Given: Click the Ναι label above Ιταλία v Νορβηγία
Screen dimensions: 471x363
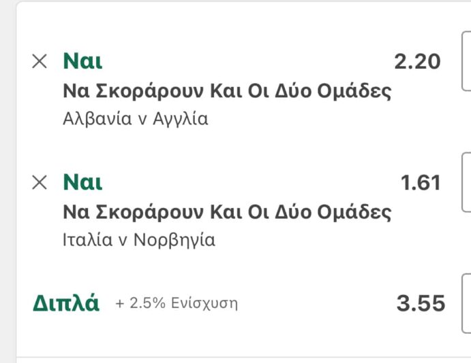Looking at the screenshot, I should [x=82, y=182].
